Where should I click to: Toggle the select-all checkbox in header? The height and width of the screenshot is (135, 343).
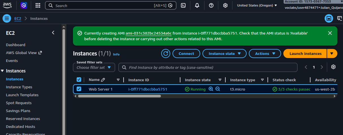click(79, 80)
